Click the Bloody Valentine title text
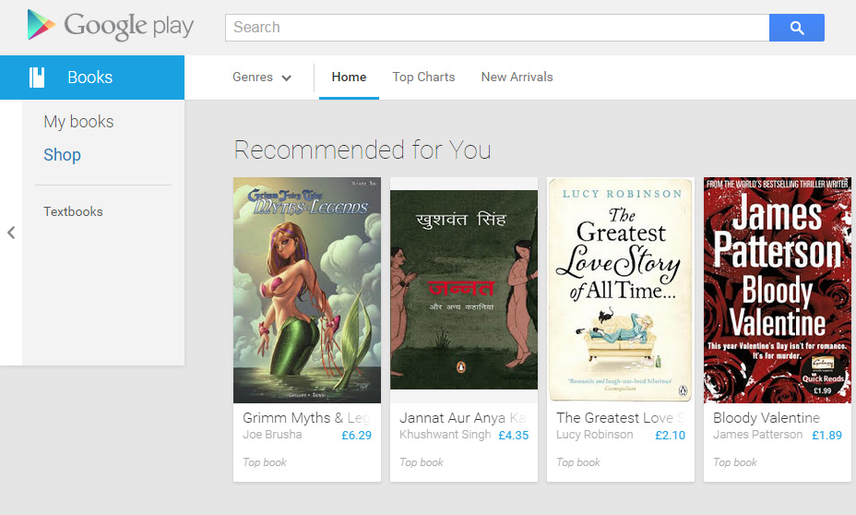The width and height of the screenshot is (856, 515). [767, 418]
